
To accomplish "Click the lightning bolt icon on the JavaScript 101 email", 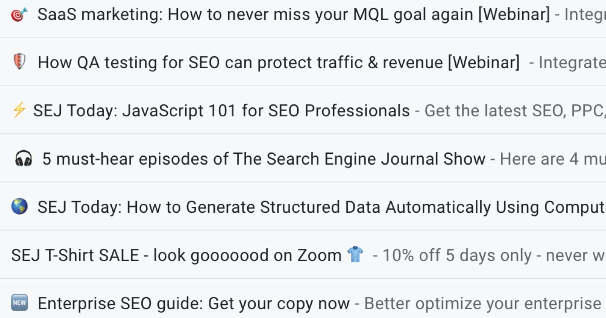I will (19, 110).
